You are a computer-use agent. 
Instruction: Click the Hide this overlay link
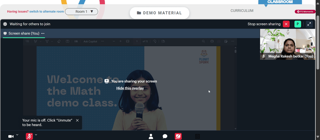130,88
